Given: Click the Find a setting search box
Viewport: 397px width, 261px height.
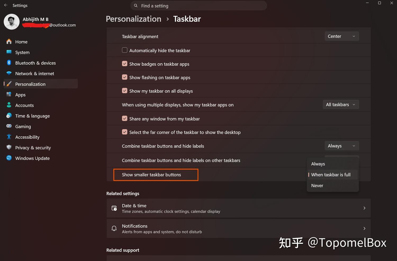Looking at the screenshot, I should [x=198, y=6].
